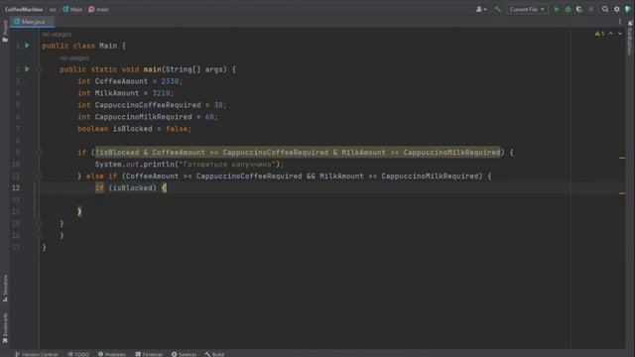The image size is (635, 357).
Task: Go to the previous highlighted problem arrow
Action: [611, 34]
